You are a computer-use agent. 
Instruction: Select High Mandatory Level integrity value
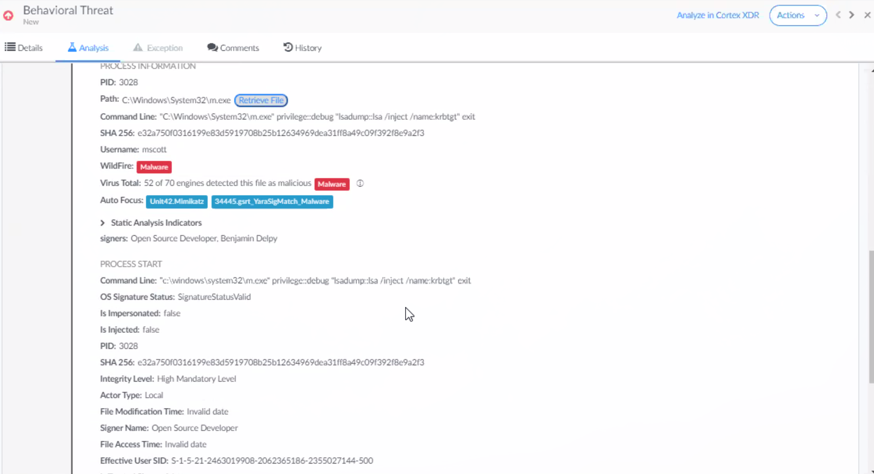pyautogui.click(x=197, y=379)
